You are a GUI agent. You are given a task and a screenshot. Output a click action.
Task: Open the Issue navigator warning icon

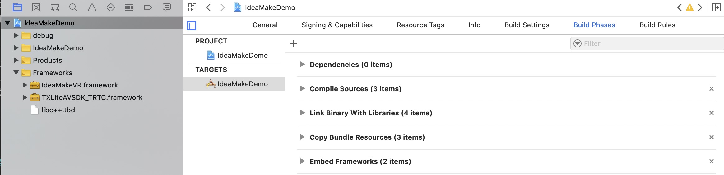(92, 7)
